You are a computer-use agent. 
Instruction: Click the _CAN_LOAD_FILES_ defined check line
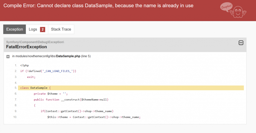coord(48,71)
